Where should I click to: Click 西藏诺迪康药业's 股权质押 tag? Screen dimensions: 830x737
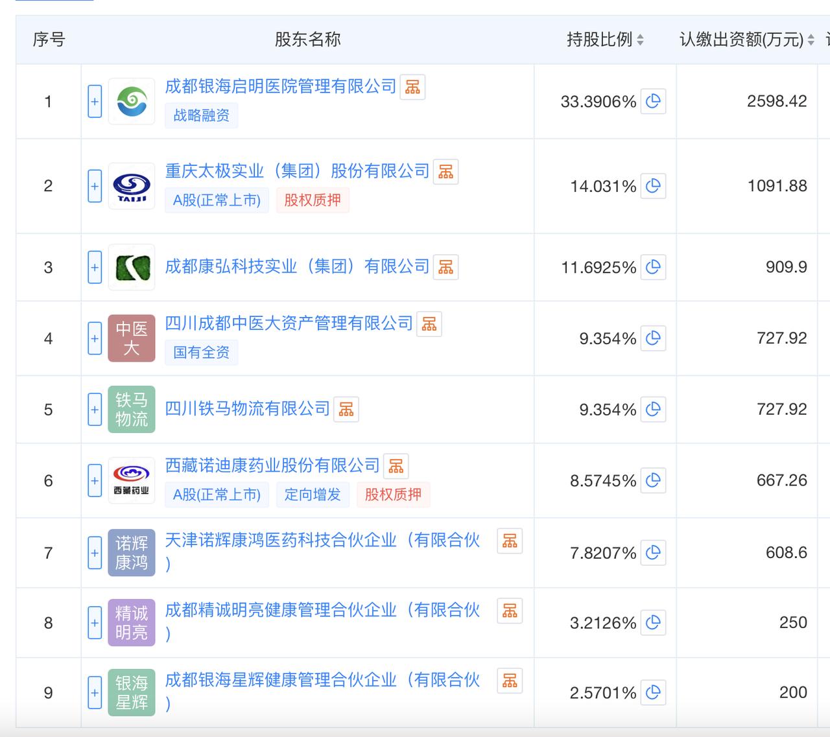click(393, 495)
